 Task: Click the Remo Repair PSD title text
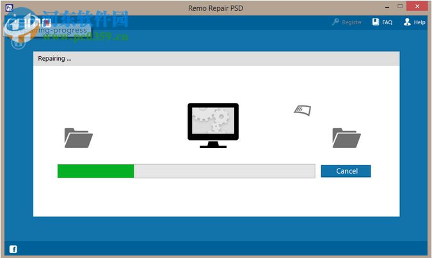tap(216, 8)
